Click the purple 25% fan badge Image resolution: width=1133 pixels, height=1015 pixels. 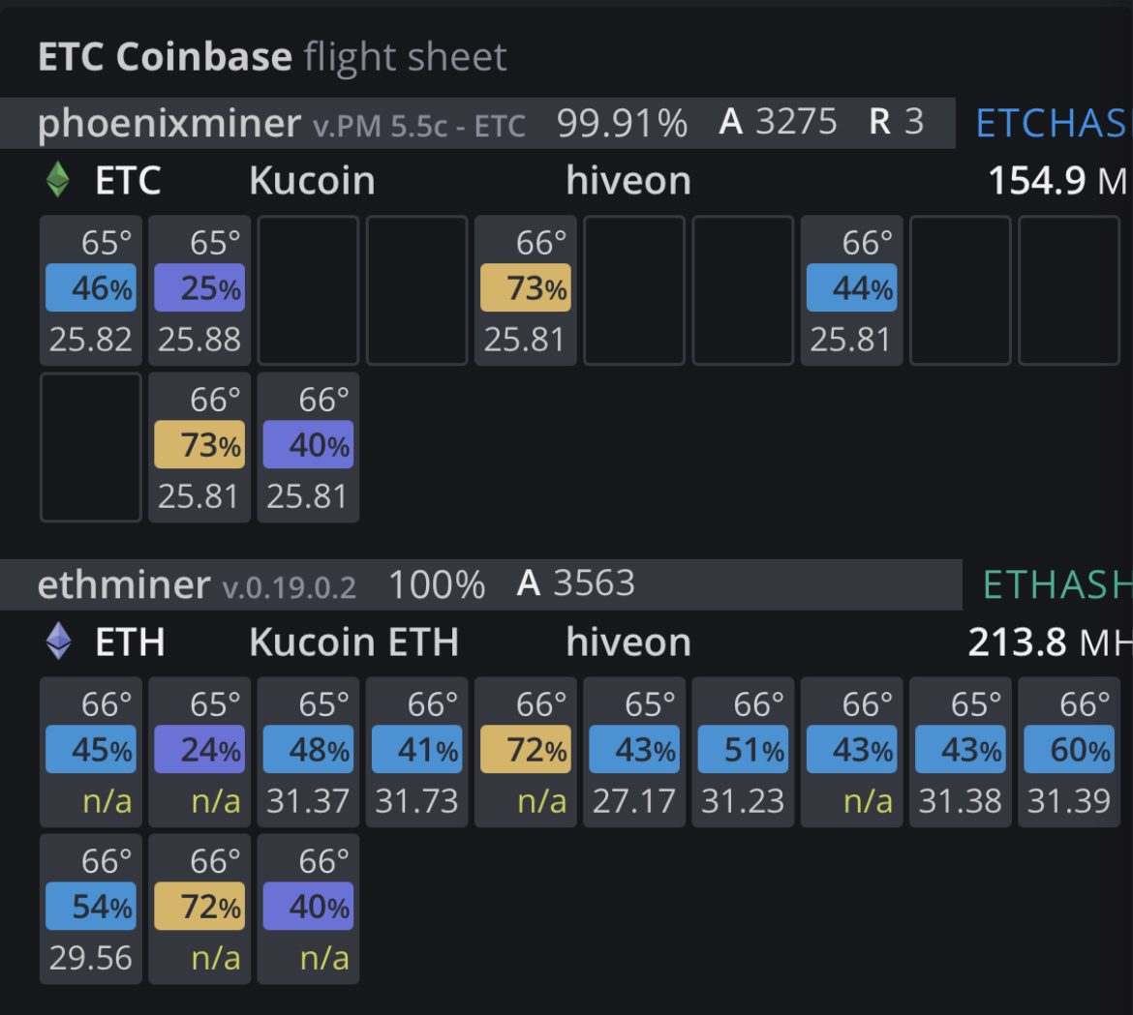[x=199, y=288]
